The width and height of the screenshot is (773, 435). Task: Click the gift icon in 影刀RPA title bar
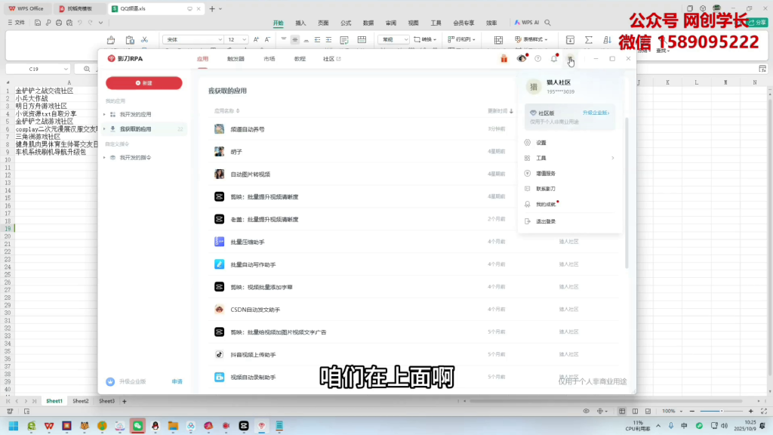(x=504, y=57)
